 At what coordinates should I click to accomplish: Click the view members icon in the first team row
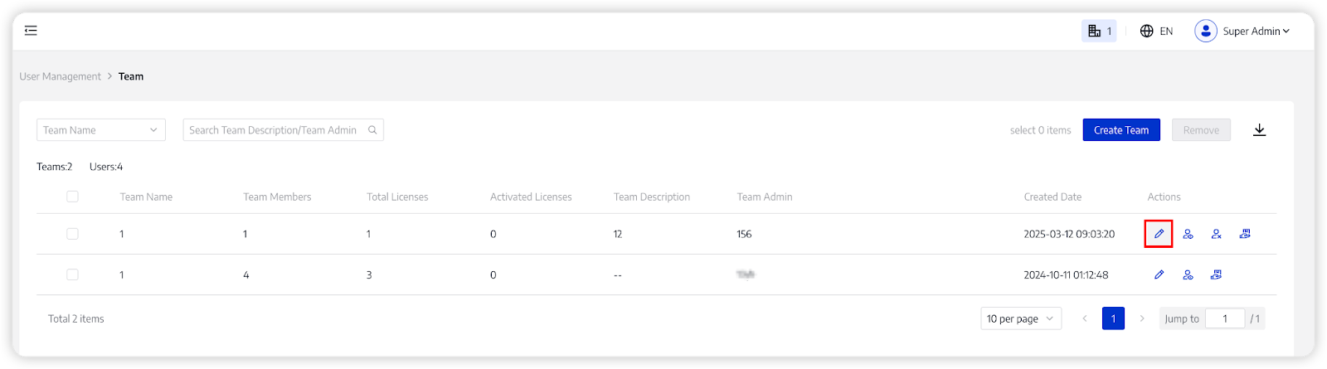[1188, 234]
